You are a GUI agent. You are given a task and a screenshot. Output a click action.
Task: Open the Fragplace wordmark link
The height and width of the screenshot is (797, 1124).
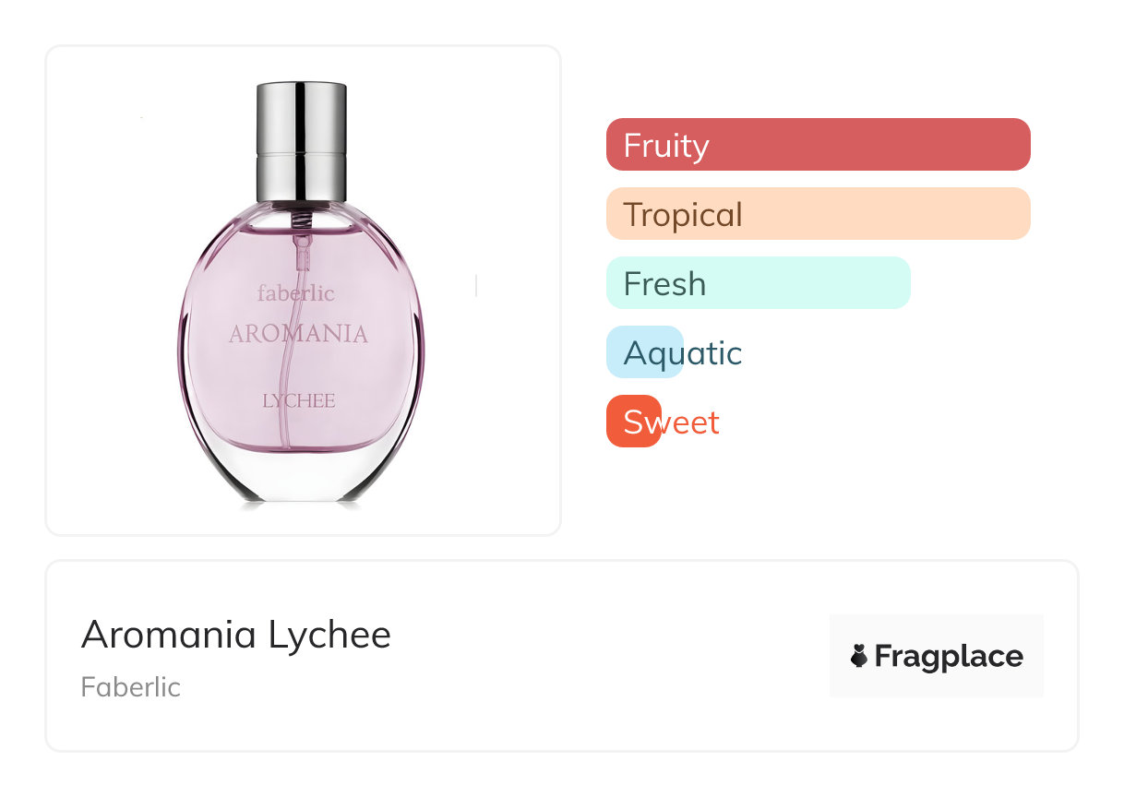pyautogui.click(x=949, y=657)
